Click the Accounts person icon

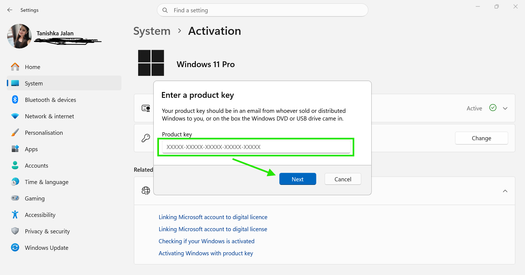(x=15, y=165)
